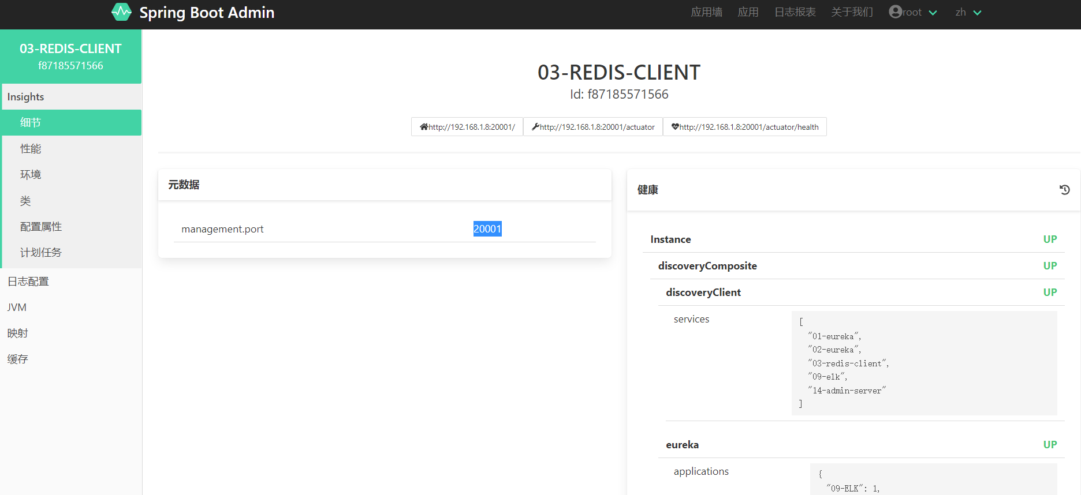Select 计划任务 in the sidebar
The image size is (1081, 495).
pyautogui.click(x=72, y=253)
